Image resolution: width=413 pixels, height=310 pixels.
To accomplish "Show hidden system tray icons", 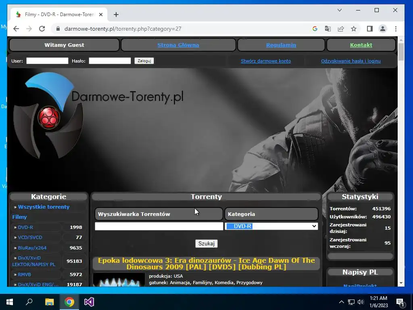I will click(341, 302).
